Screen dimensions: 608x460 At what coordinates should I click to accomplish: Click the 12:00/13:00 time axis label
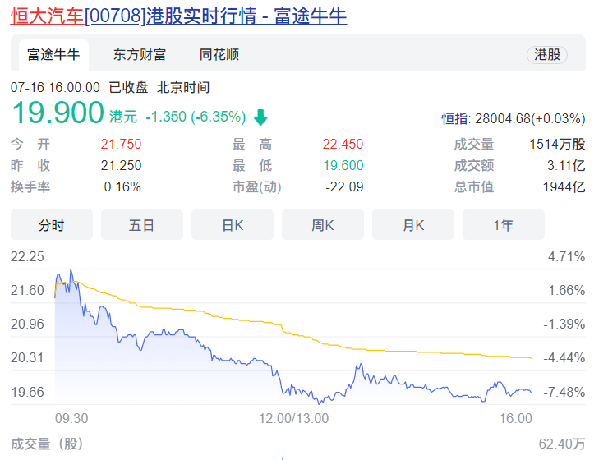(x=293, y=419)
